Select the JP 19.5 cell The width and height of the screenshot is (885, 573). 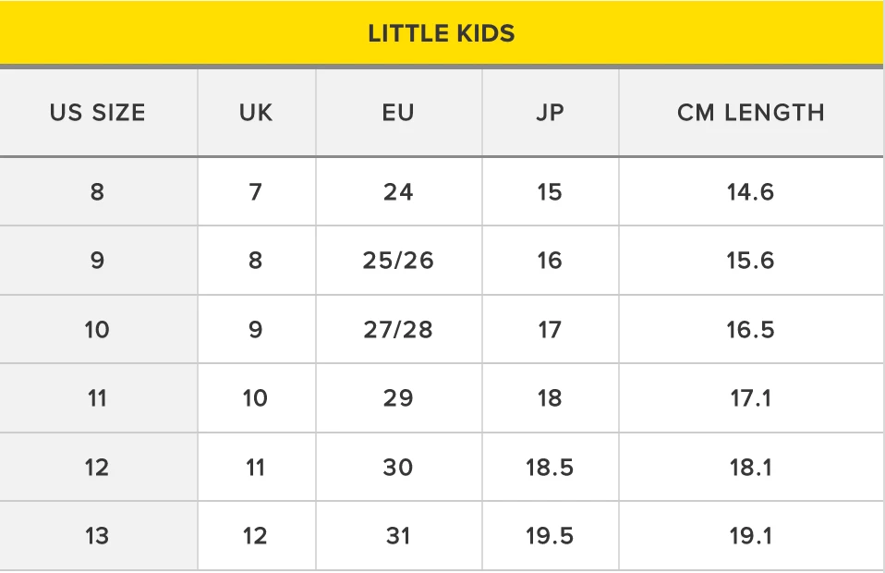click(x=550, y=536)
